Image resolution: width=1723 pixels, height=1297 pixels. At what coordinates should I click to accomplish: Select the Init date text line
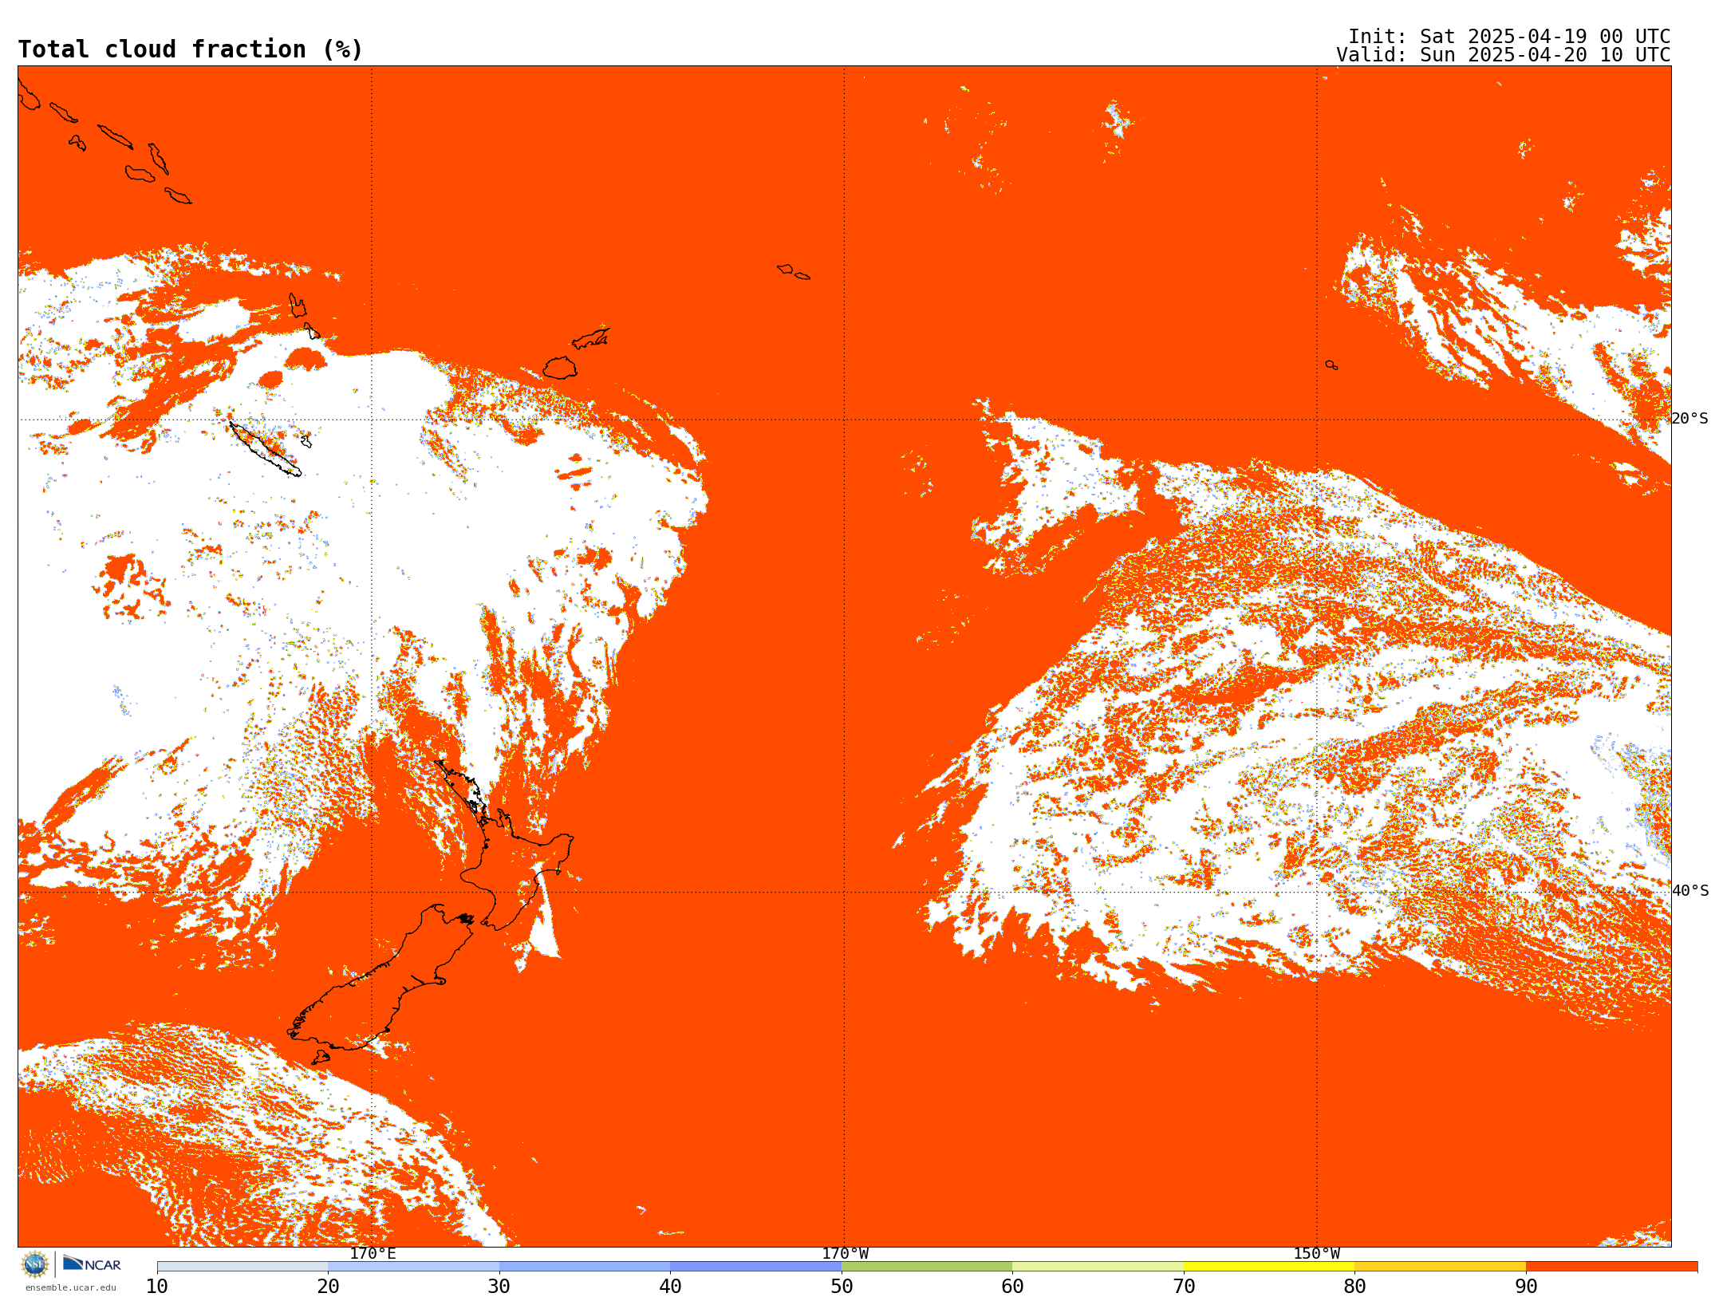pos(1508,37)
